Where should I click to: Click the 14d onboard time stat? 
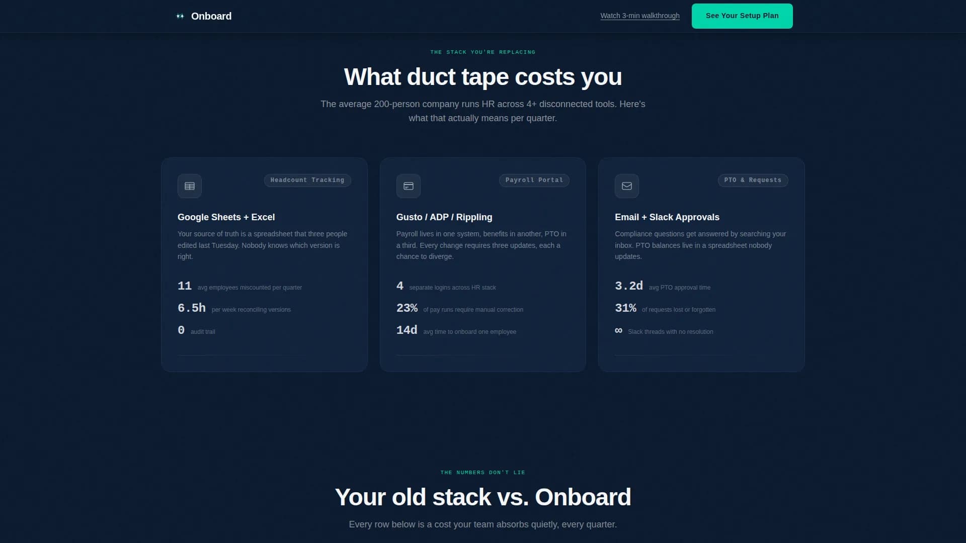(456, 331)
